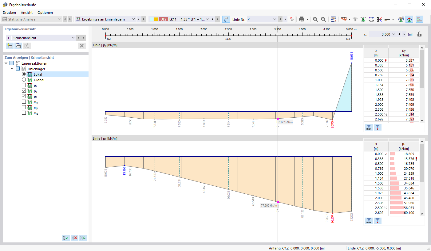This screenshot has height=251, width=431.
Task: Click the red result diagram icon
Action: (344, 19)
